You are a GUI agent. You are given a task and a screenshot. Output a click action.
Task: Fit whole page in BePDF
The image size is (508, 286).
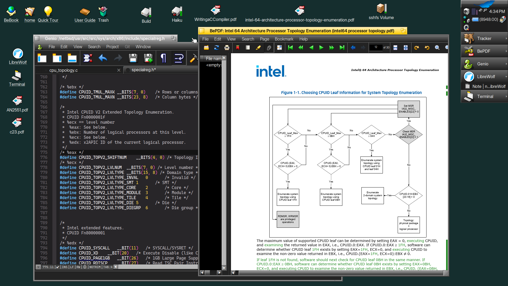point(406,48)
